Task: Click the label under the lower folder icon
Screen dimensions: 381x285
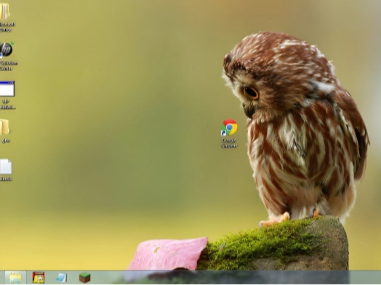Action: pyautogui.click(x=5, y=141)
